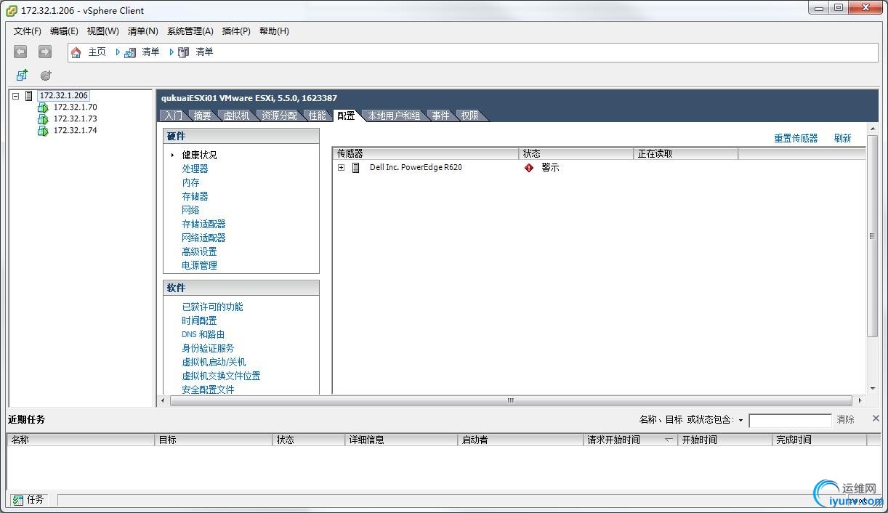Click the VM icon for 172.32.1.73
Screen dimensions: 888x513
point(43,119)
